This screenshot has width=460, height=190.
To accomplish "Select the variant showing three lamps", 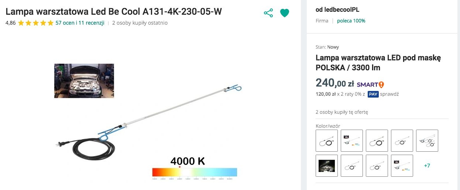I will pos(427,141).
